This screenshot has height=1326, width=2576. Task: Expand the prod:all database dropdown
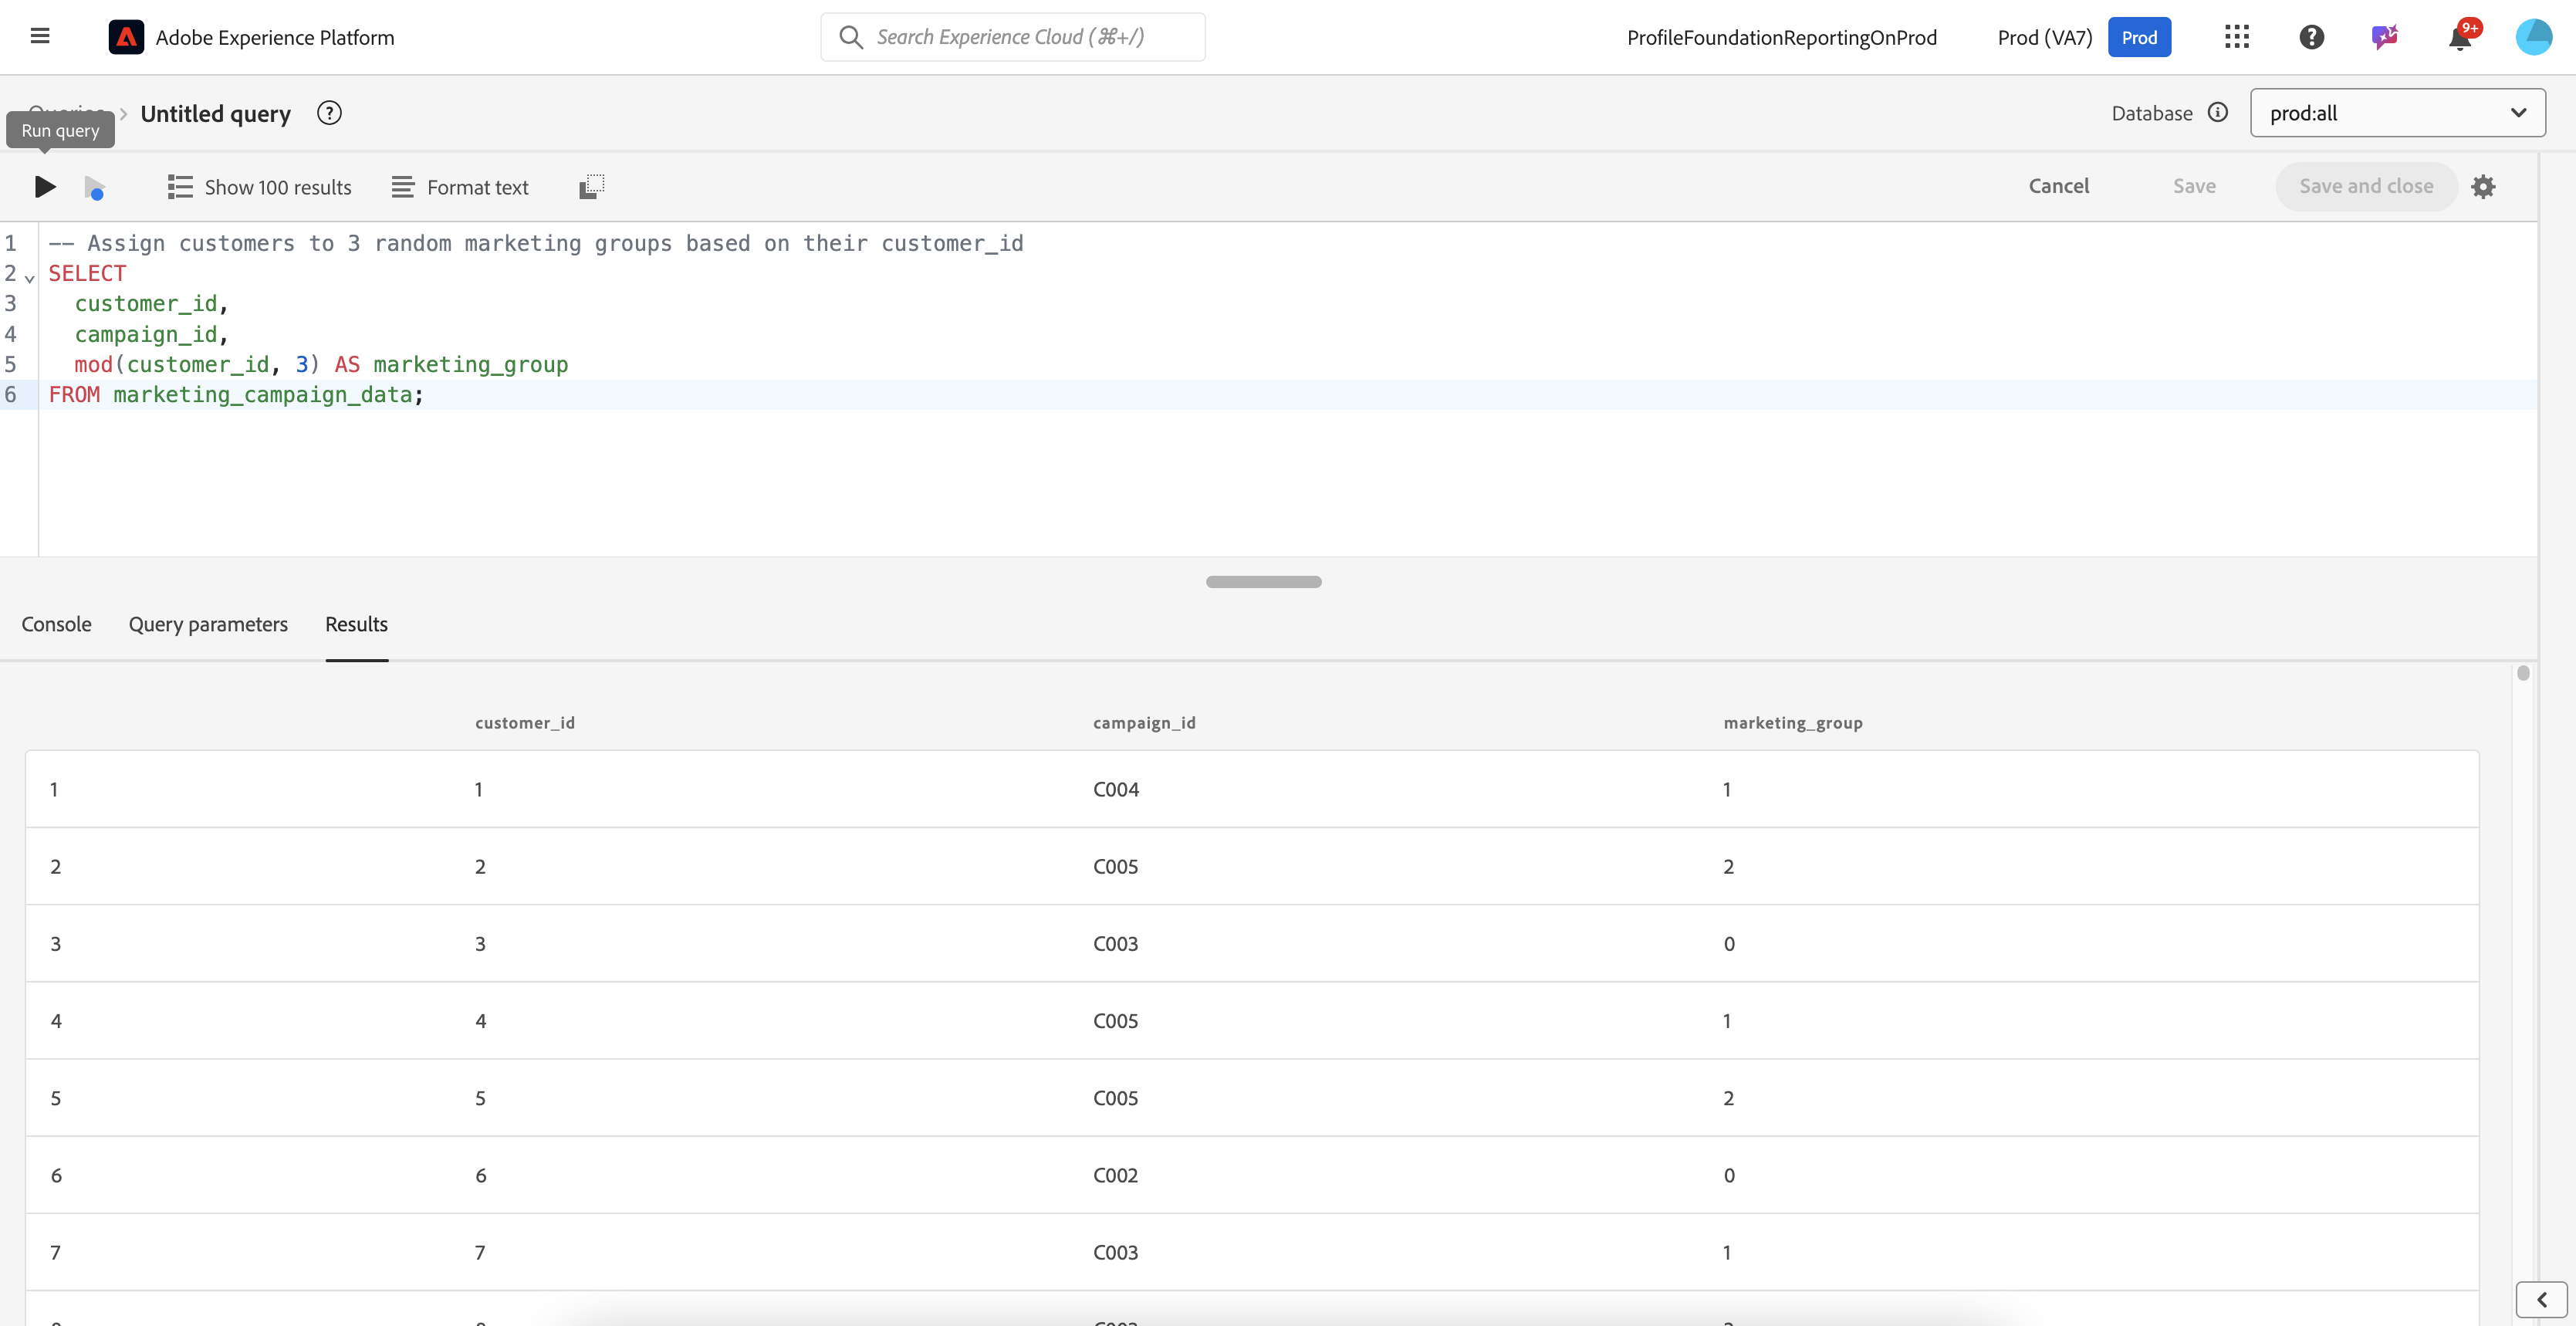click(x=2397, y=113)
